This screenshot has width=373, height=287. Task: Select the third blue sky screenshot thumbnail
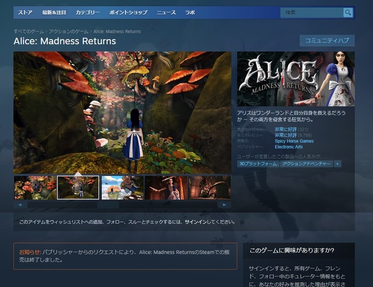tap(122, 188)
